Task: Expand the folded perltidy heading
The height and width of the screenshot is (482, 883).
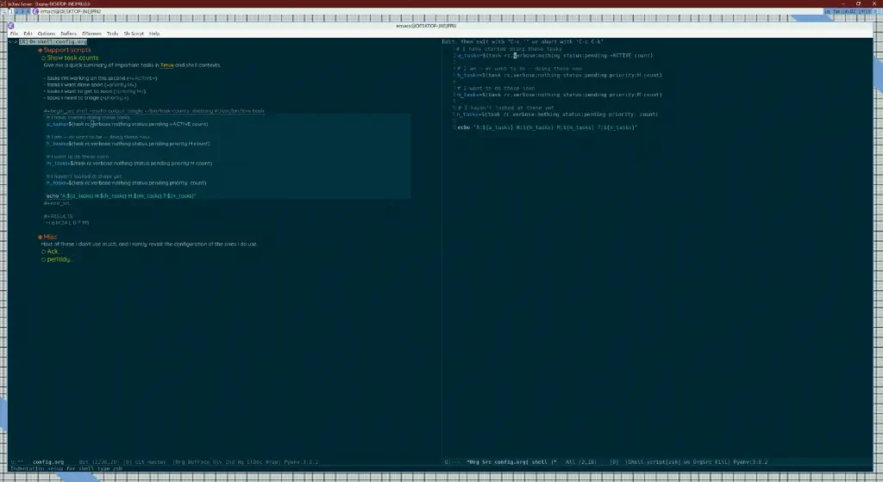Action: pyautogui.click(x=59, y=260)
